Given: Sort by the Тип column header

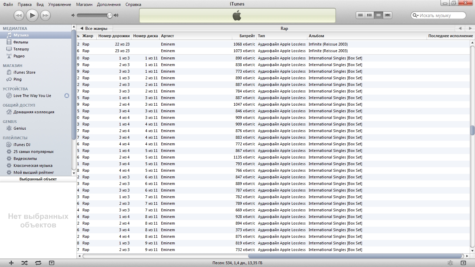Looking at the screenshot, I should tap(282, 36).
